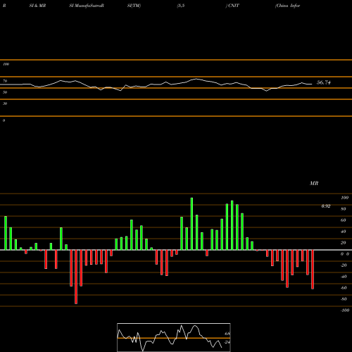This screenshot has width=352, height=352.
Task: Click the RSI axis label 70
Action: point(5,81)
